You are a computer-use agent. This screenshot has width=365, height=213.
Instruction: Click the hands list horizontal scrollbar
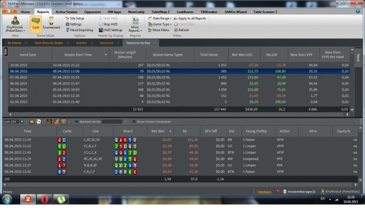(x=180, y=184)
